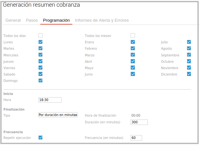Uncheck the Enero month checkbox

click(133, 42)
